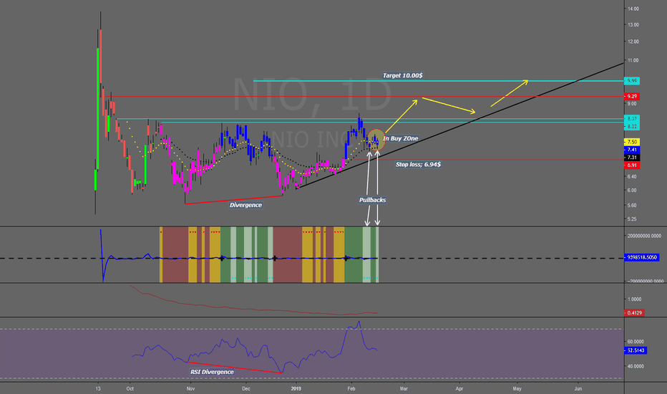Click the 5.25 price axis value

[632, 219]
